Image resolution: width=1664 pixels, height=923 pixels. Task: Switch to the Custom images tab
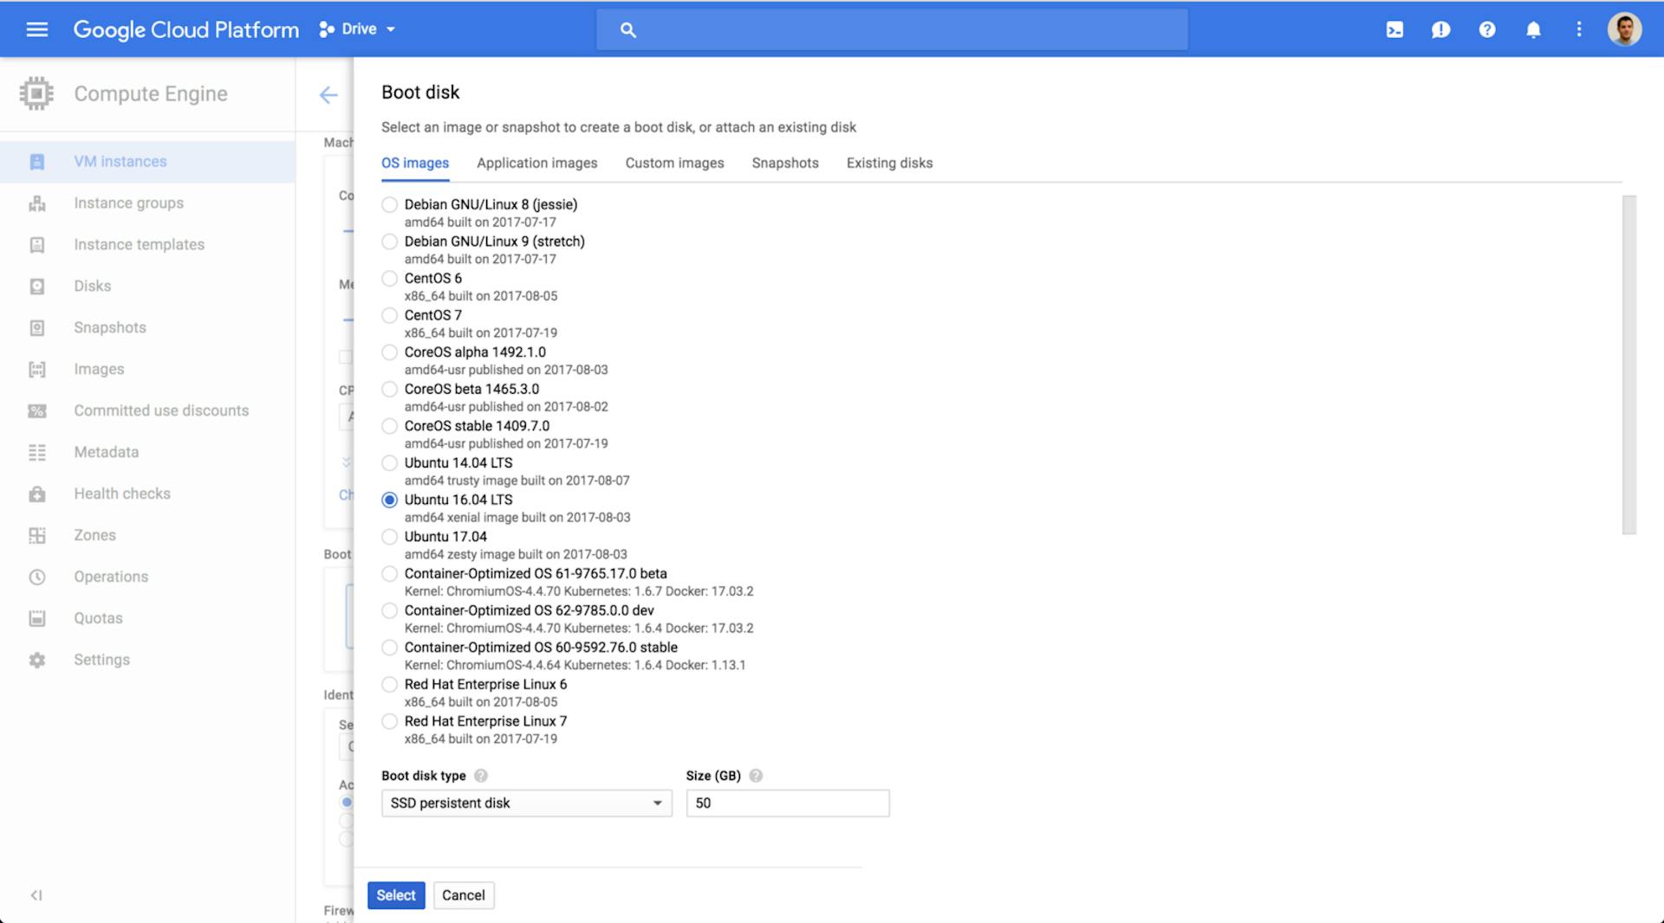(x=674, y=163)
